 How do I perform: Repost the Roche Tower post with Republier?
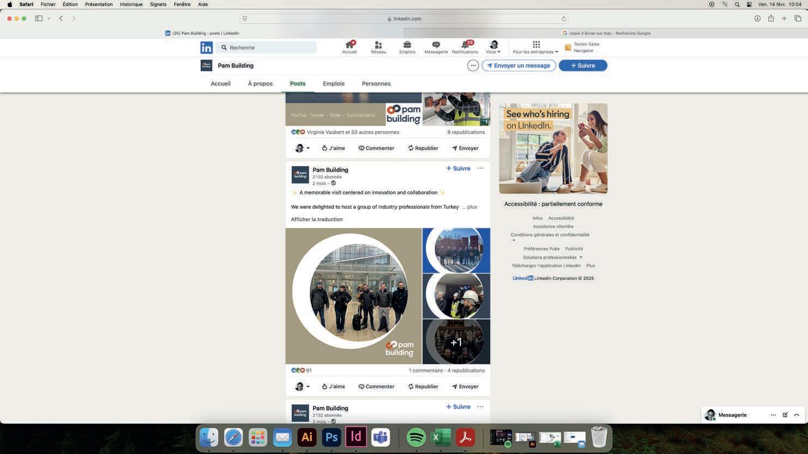[423, 148]
